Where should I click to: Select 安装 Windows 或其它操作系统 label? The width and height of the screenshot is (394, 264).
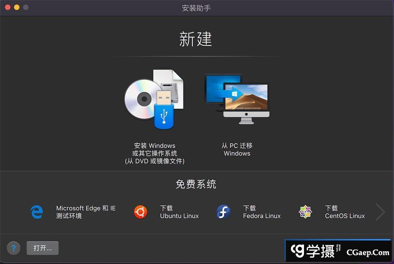154,153
